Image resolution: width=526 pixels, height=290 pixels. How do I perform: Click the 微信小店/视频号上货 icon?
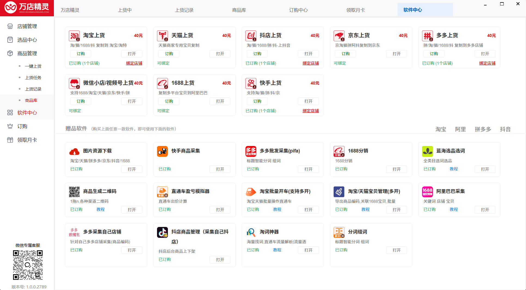(x=74, y=83)
